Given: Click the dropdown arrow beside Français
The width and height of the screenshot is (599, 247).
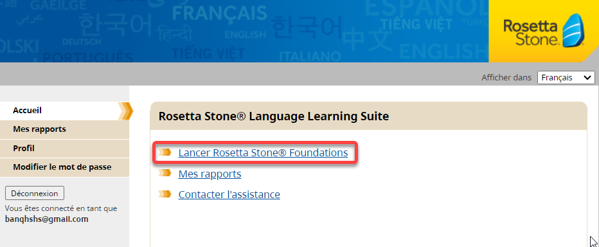Looking at the screenshot, I should point(587,78).
